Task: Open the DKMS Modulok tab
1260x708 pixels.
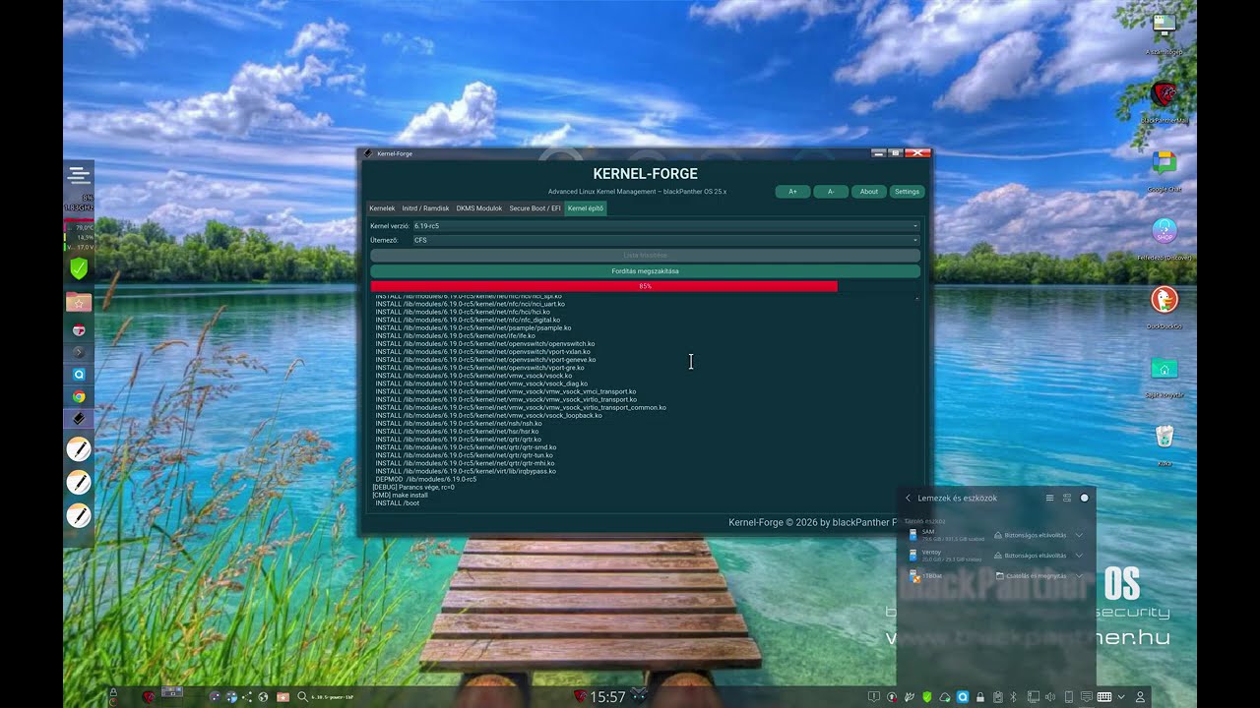Action: click(479, 208)
